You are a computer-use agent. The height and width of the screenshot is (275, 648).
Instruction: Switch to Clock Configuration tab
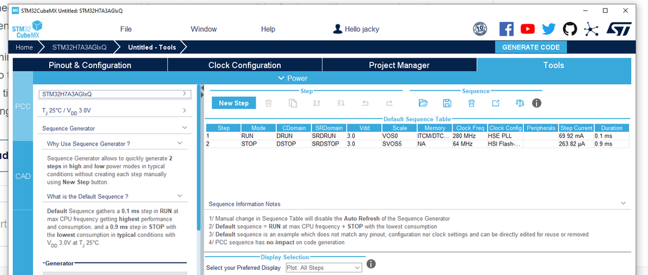click(x=245, y=65)
